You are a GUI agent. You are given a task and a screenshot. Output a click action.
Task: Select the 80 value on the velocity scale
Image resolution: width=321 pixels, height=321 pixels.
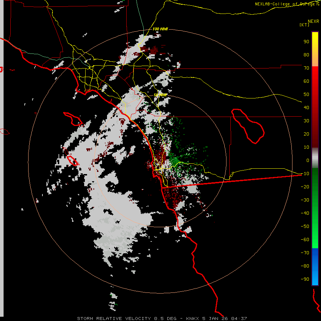[306, 55]
